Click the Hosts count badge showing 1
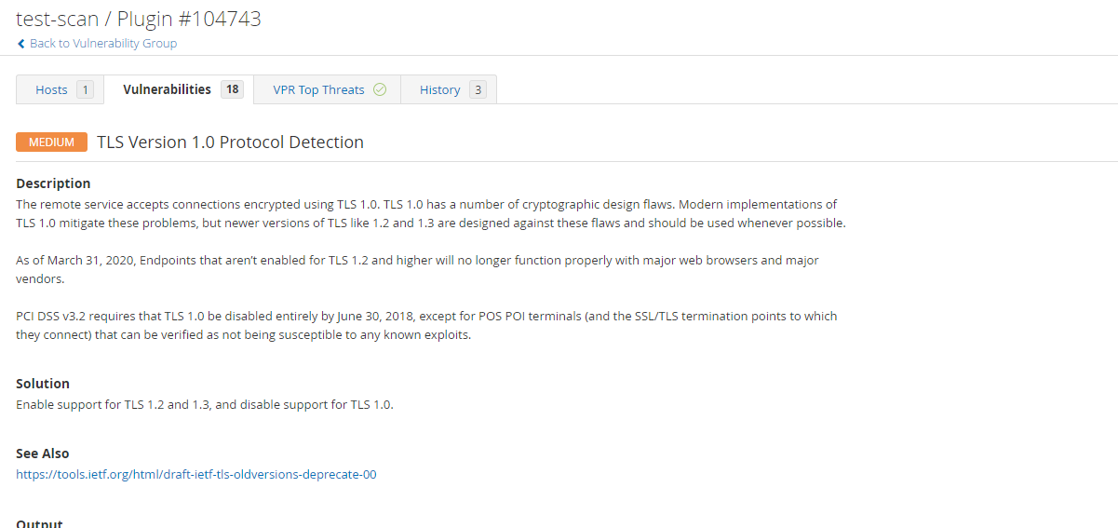The width and height of the screenshot is (1118, 528). coord(85,89)
